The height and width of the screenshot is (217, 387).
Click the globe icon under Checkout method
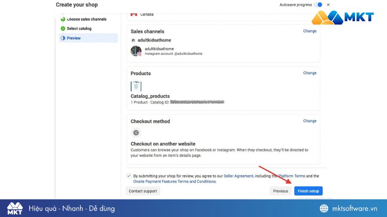(136, 133)
